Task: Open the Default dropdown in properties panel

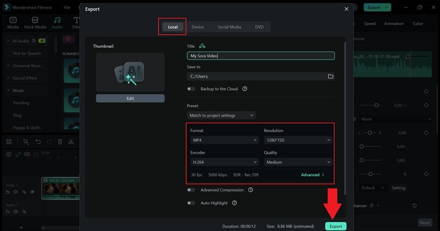Action: pos(372,188)
